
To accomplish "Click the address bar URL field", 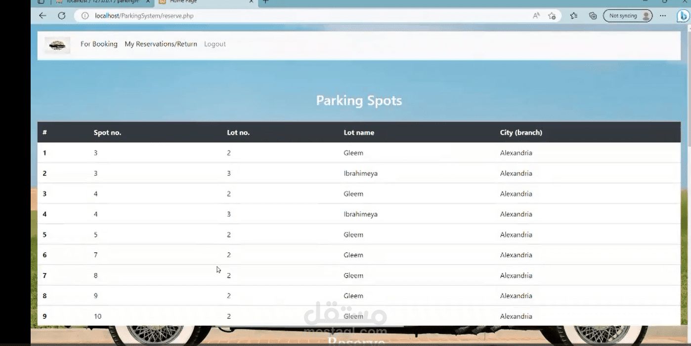I will (x=306, y=16).
